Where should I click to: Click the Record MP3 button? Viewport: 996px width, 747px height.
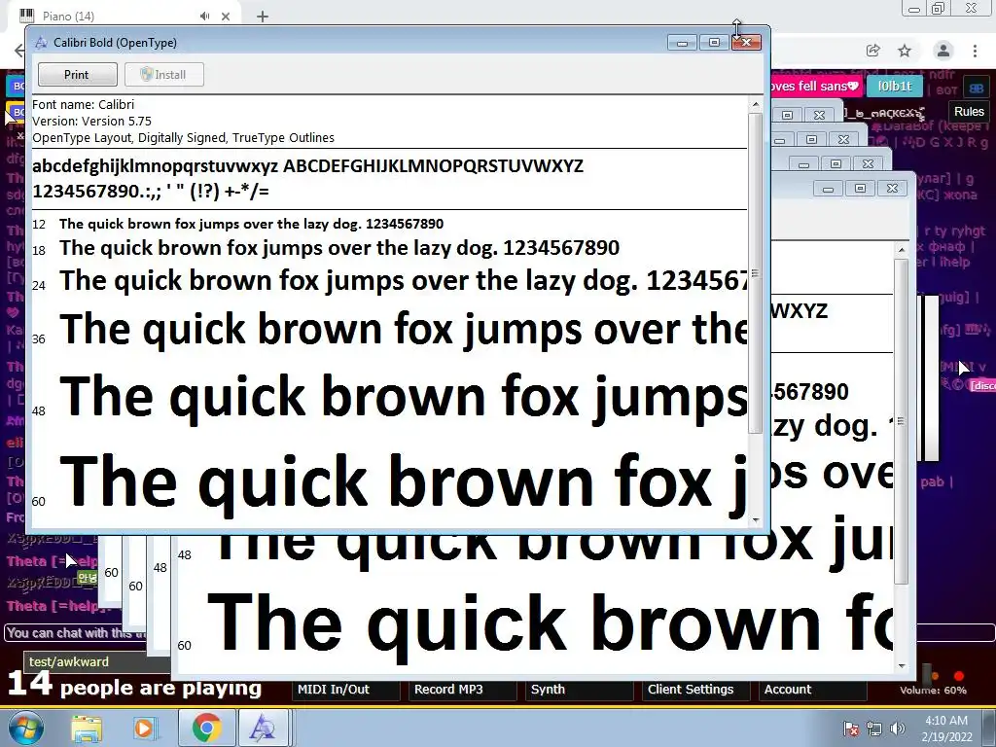click(x=462, y=690)
